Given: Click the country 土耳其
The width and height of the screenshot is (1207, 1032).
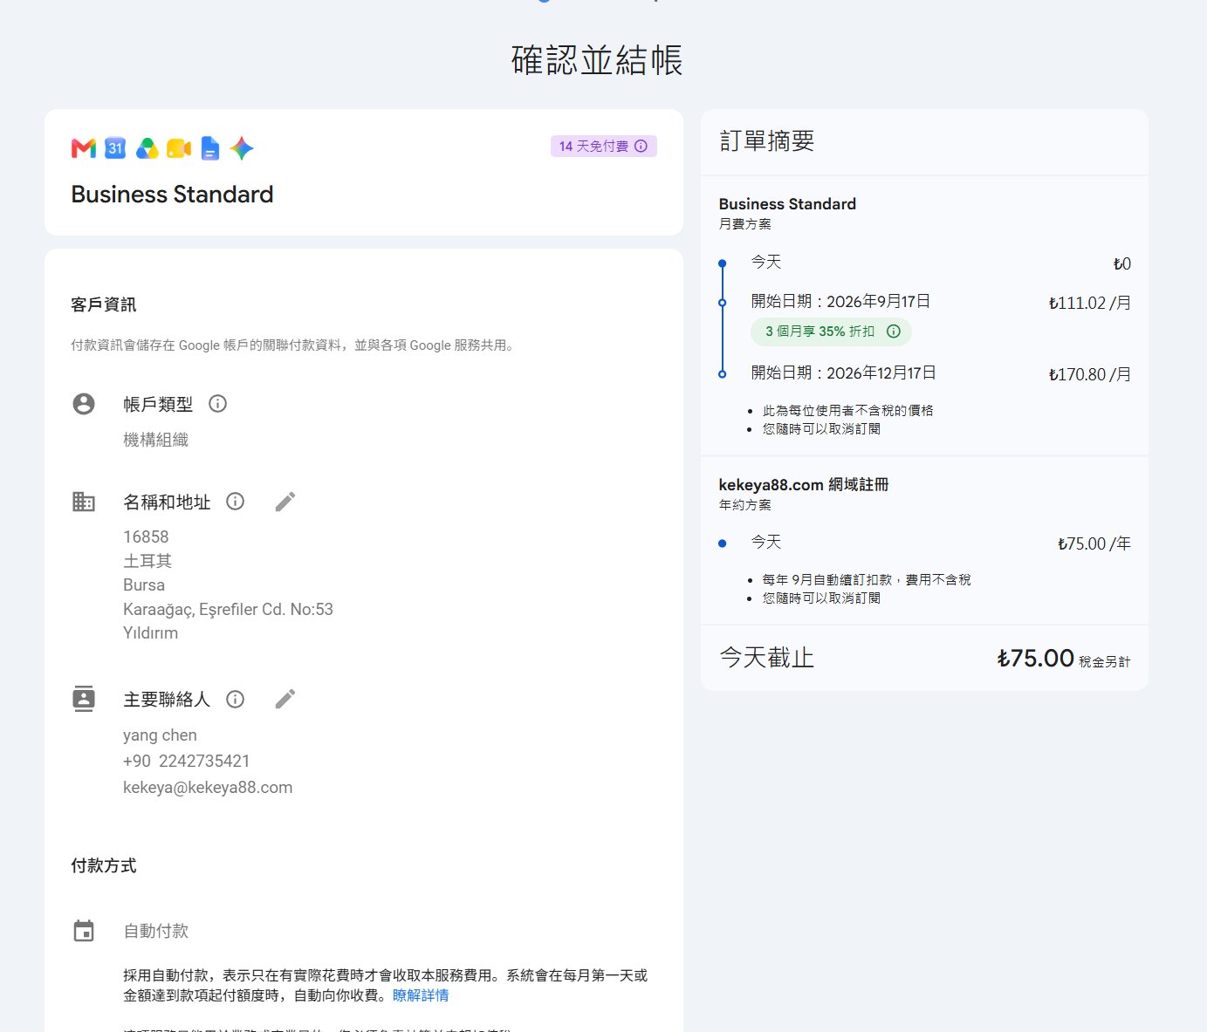Looking at the screenshot, I should [x=147, y=561].
